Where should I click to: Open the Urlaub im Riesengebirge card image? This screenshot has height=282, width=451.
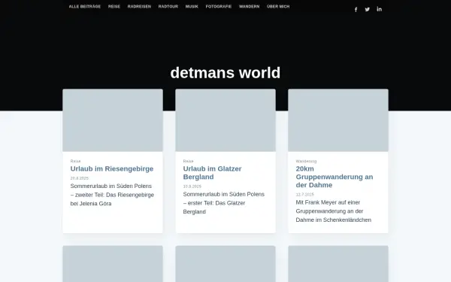tap(113, 120)
